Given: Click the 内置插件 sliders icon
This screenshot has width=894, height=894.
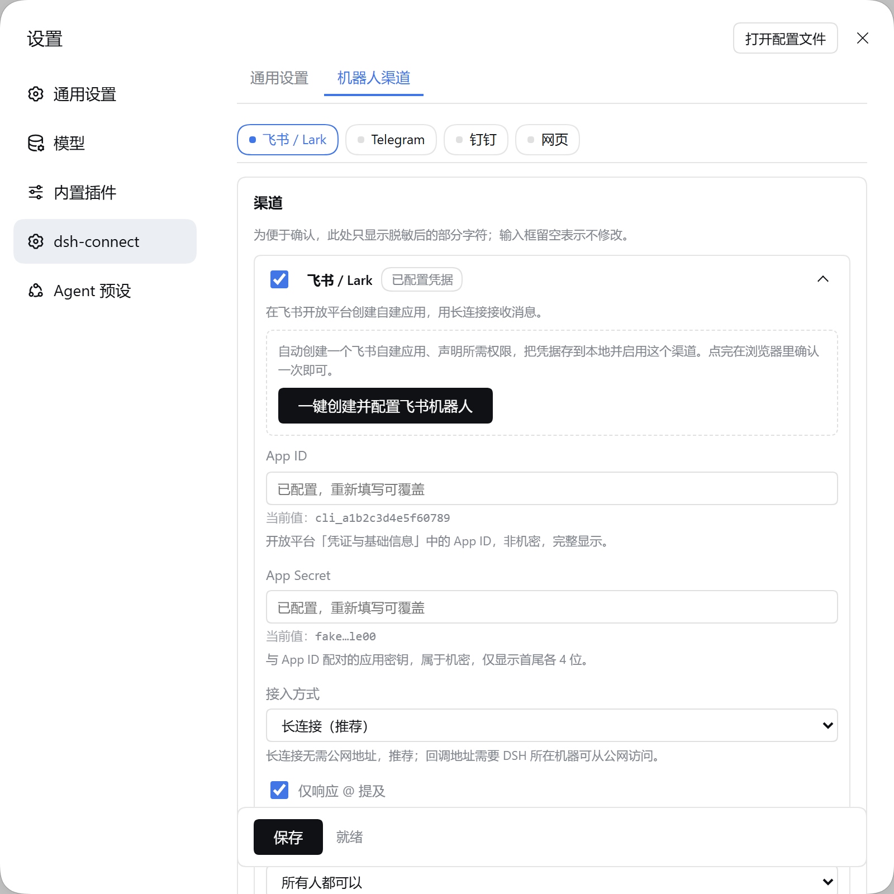Looking at the screenshot, I should (36, 192).
